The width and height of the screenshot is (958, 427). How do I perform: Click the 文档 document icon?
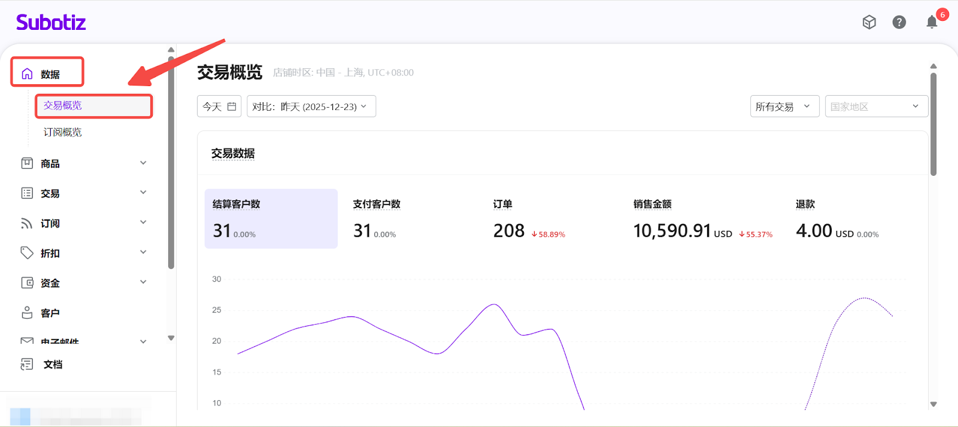27,364
